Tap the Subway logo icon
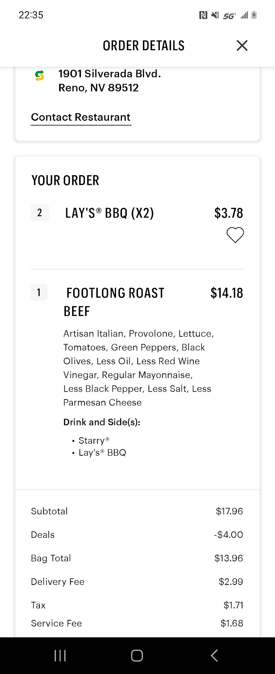The image size is (275, 674). pyautogui.click(x=40, y=75)
